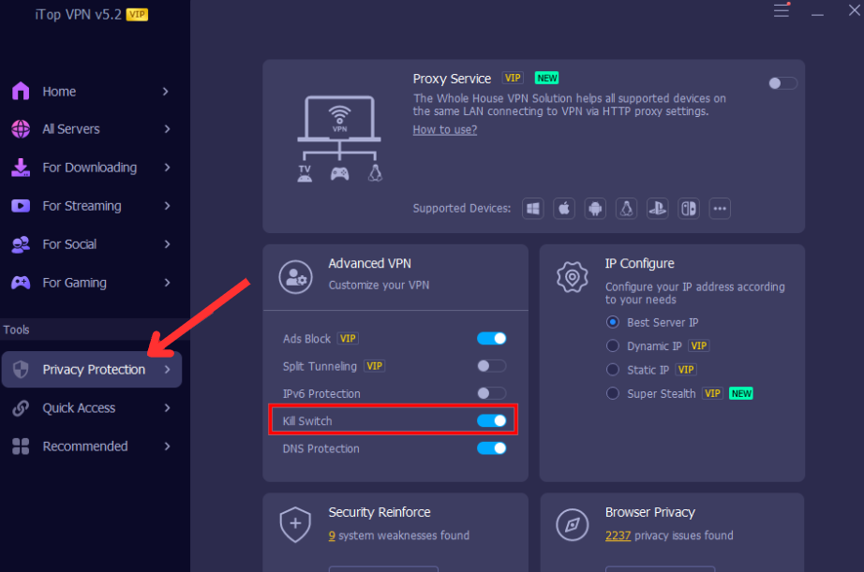Viewport: 864px width, 572px height.
Task: Click the IP Configure heading
Action: coord(639,264)
